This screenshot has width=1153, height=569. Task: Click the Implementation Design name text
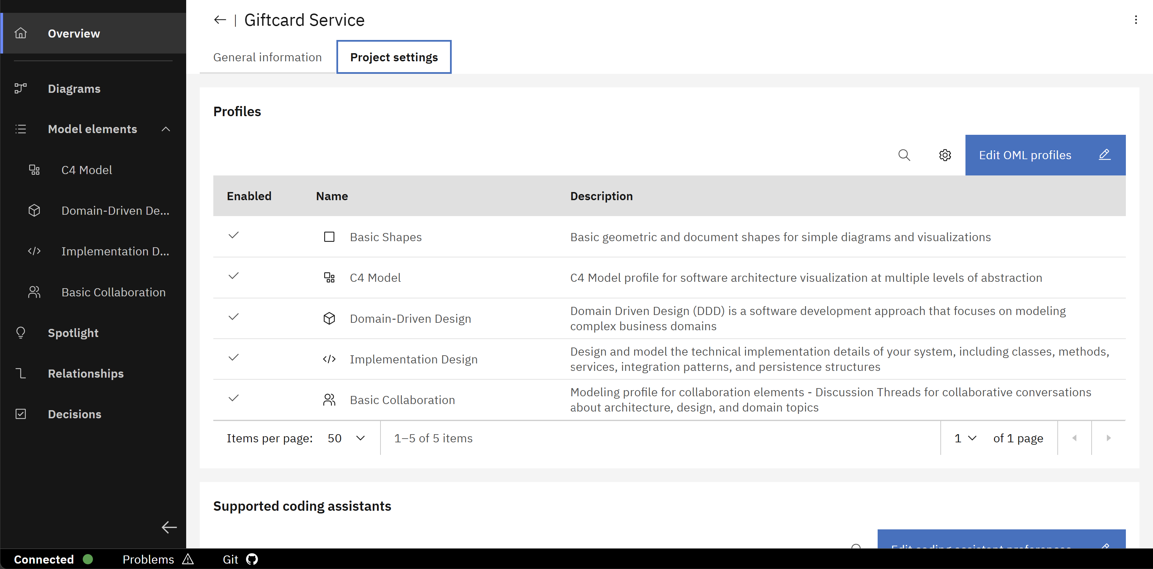tap(414, 359)
